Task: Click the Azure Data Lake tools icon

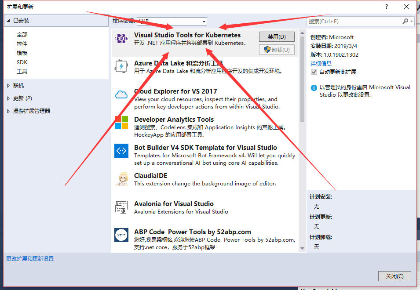Action: click(121, 66)
